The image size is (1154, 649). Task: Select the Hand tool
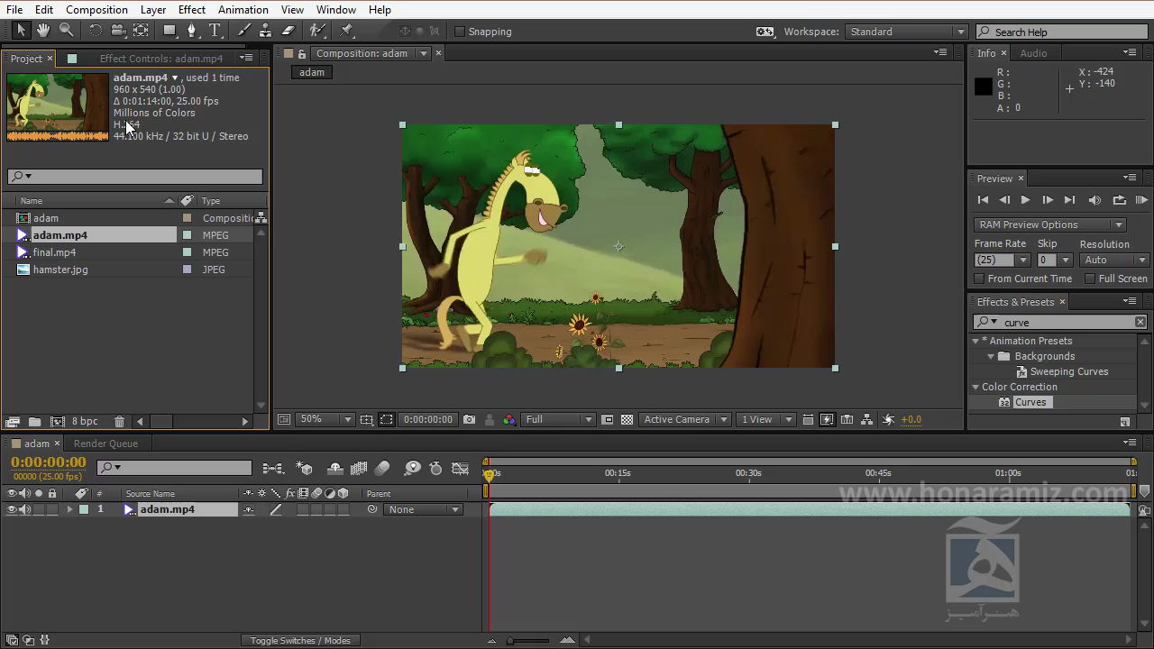tap(43, 31)
